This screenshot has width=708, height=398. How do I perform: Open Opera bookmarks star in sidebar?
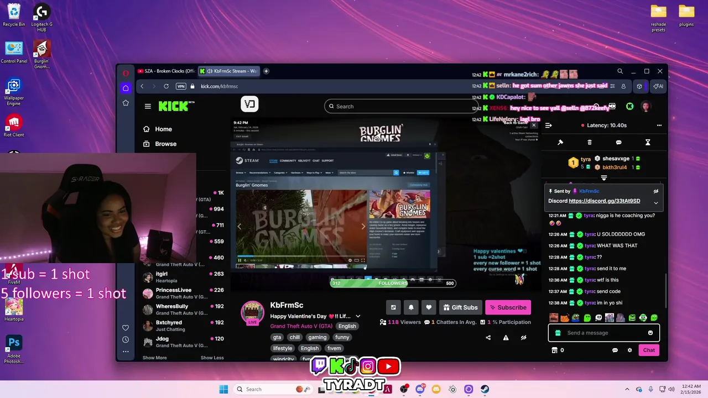[126, 103]
